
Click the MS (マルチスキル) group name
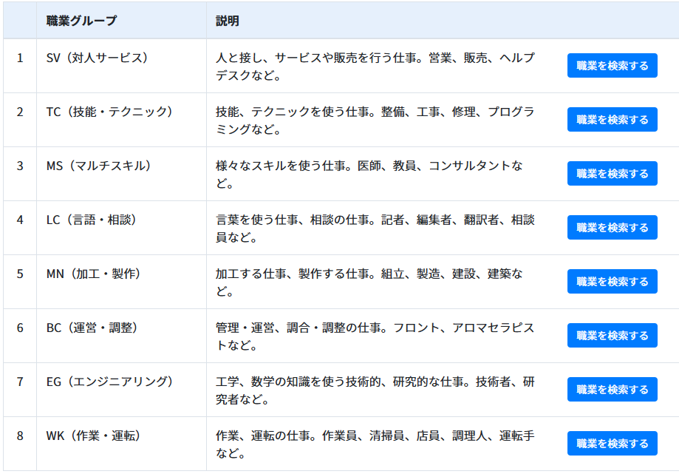click(x=99, y=166)
